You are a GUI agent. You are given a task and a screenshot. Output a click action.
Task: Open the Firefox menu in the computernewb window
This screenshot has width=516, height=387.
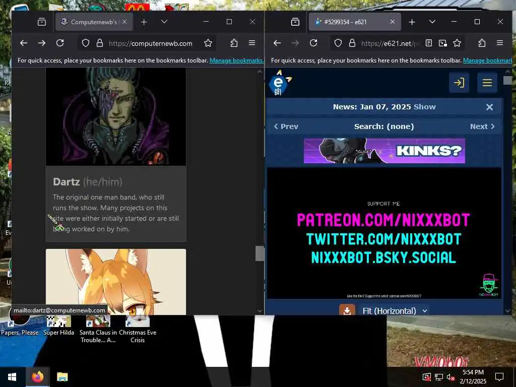(252, 43)
